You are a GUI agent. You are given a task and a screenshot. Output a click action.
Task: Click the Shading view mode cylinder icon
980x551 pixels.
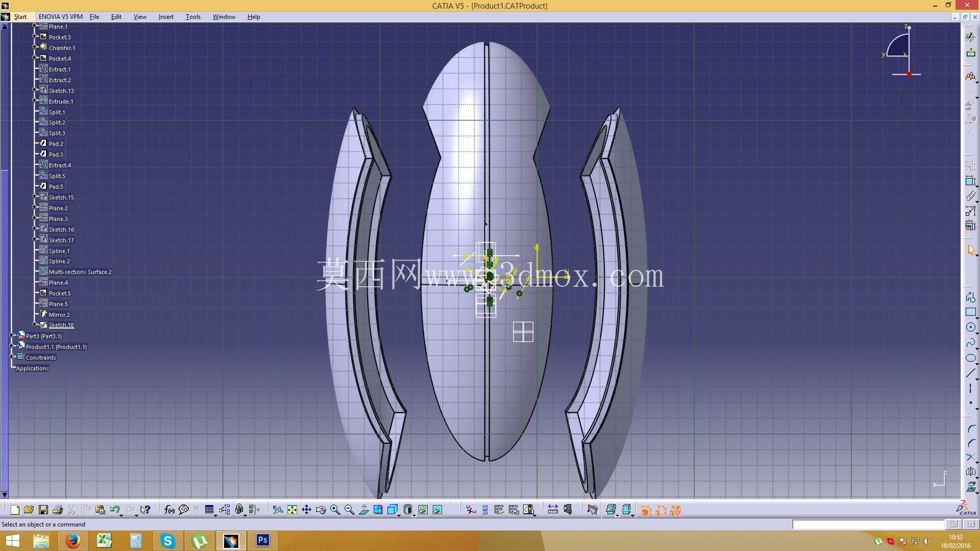[408, 510]
